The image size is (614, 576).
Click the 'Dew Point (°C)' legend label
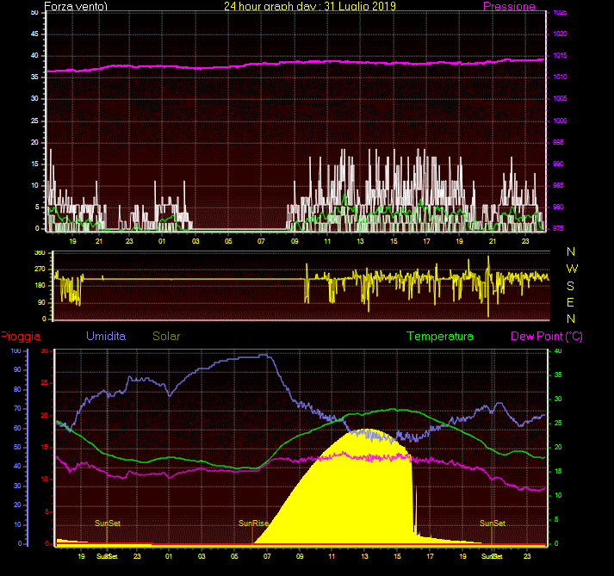(547, 337)
